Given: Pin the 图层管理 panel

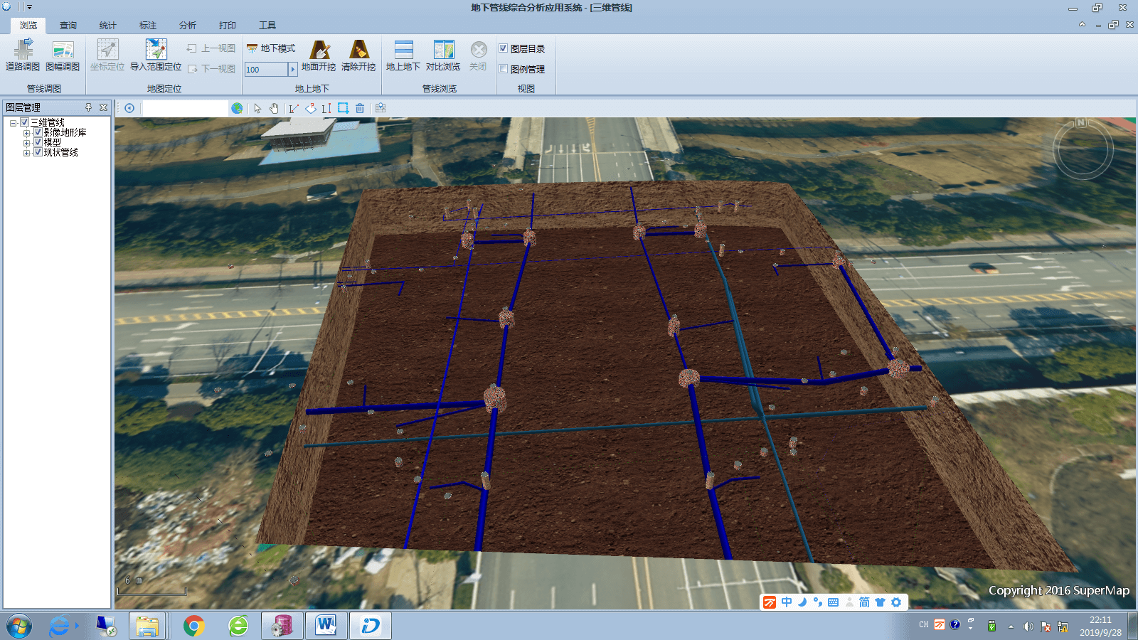Looking at the screenshot, I should (89, 107).
